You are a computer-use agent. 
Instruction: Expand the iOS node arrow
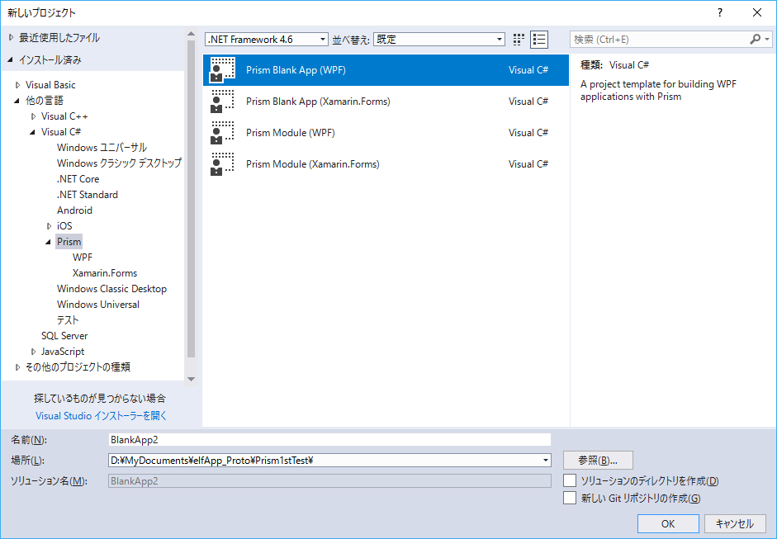pos(49,226)
